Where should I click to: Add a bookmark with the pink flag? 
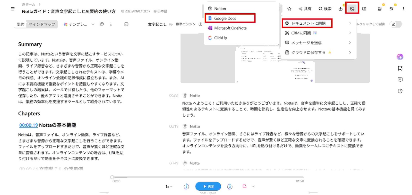tap(244, 187)
